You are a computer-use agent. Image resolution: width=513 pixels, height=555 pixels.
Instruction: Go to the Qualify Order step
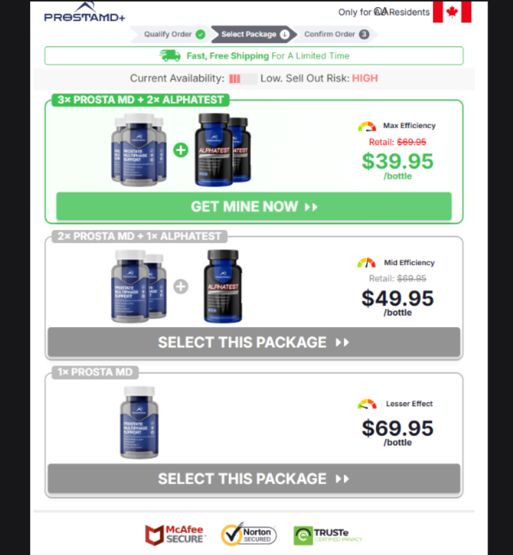(171, 35)
